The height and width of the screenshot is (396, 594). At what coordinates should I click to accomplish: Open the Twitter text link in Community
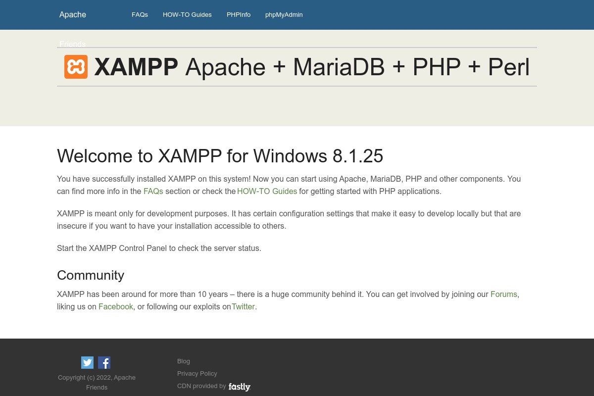click(x=243, y=306)
